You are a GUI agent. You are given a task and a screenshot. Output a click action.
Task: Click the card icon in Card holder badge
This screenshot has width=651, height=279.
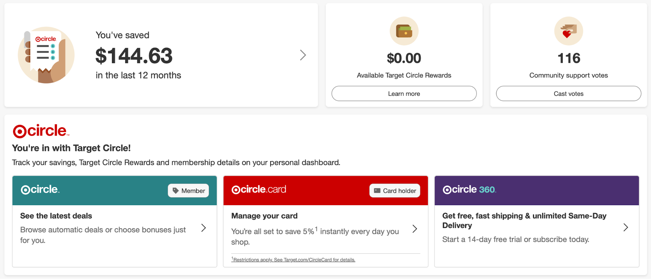(x=377, y=191)
